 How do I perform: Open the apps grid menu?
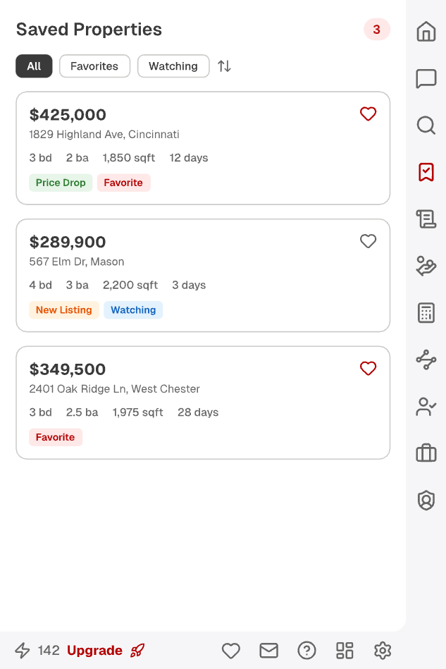tap(345, 650)
